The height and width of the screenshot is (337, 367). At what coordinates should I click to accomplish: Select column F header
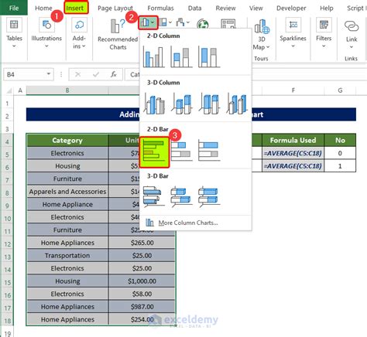pos(293,90)
